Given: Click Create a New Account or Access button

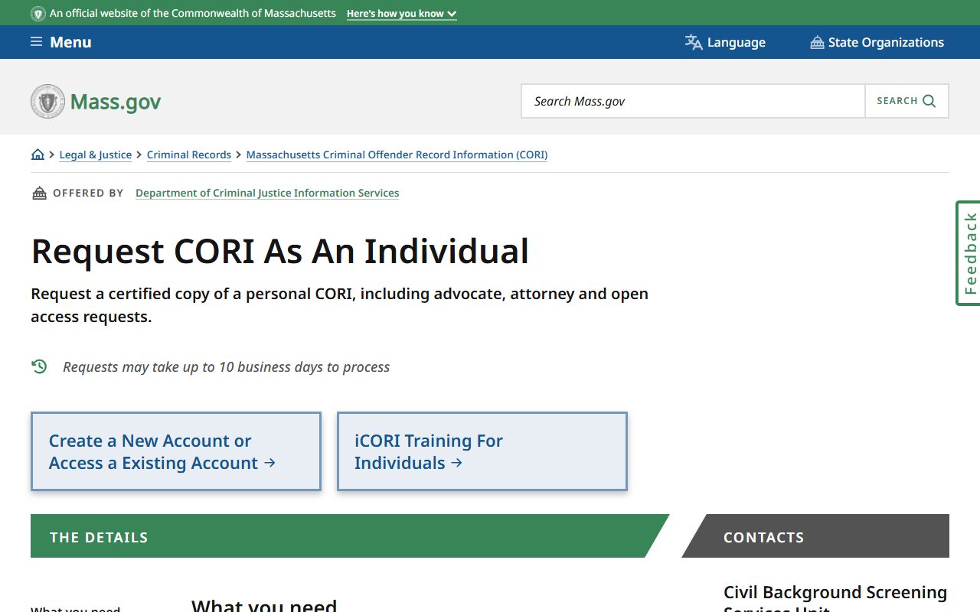Looking at the screenshot, I should tap(176, 451).
